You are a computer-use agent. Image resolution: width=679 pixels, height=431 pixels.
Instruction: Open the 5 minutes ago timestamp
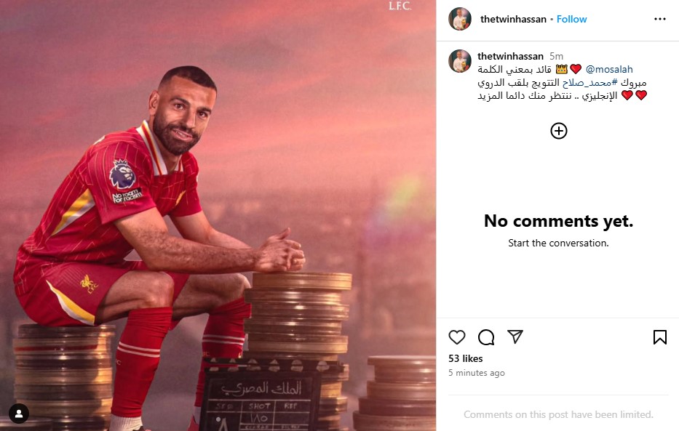click(477, 373)
